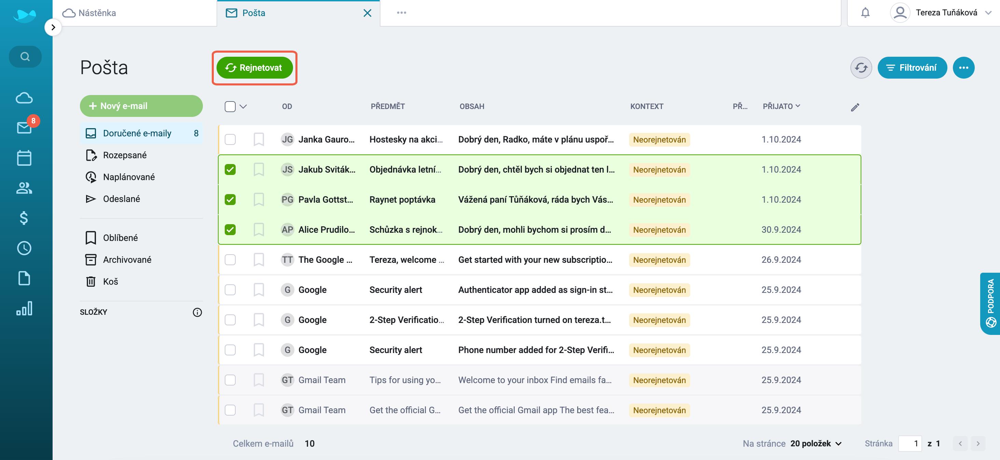Uncheck the Jakub Sviták email checkbox
This screenshot has width=1000, height=460.
click(x=230, y=170)
